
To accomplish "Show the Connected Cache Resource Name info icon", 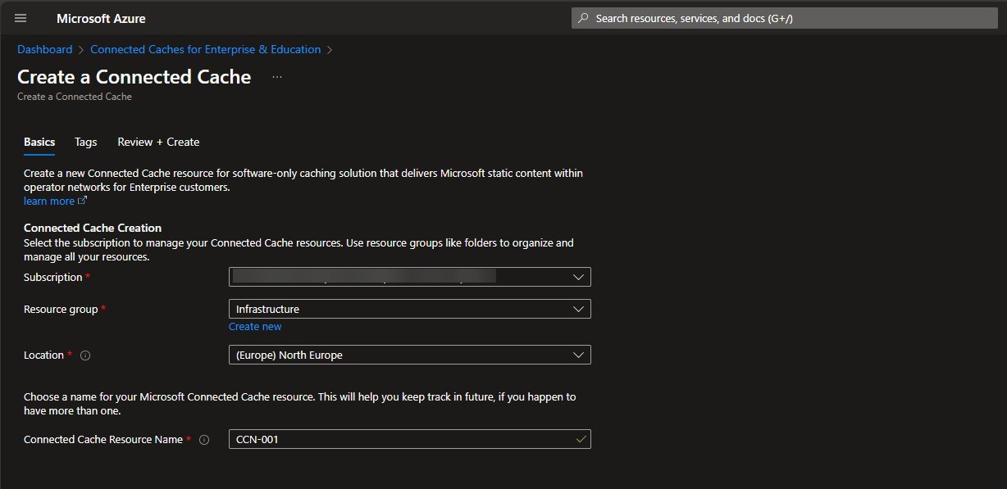I will [x=204, y=440].
